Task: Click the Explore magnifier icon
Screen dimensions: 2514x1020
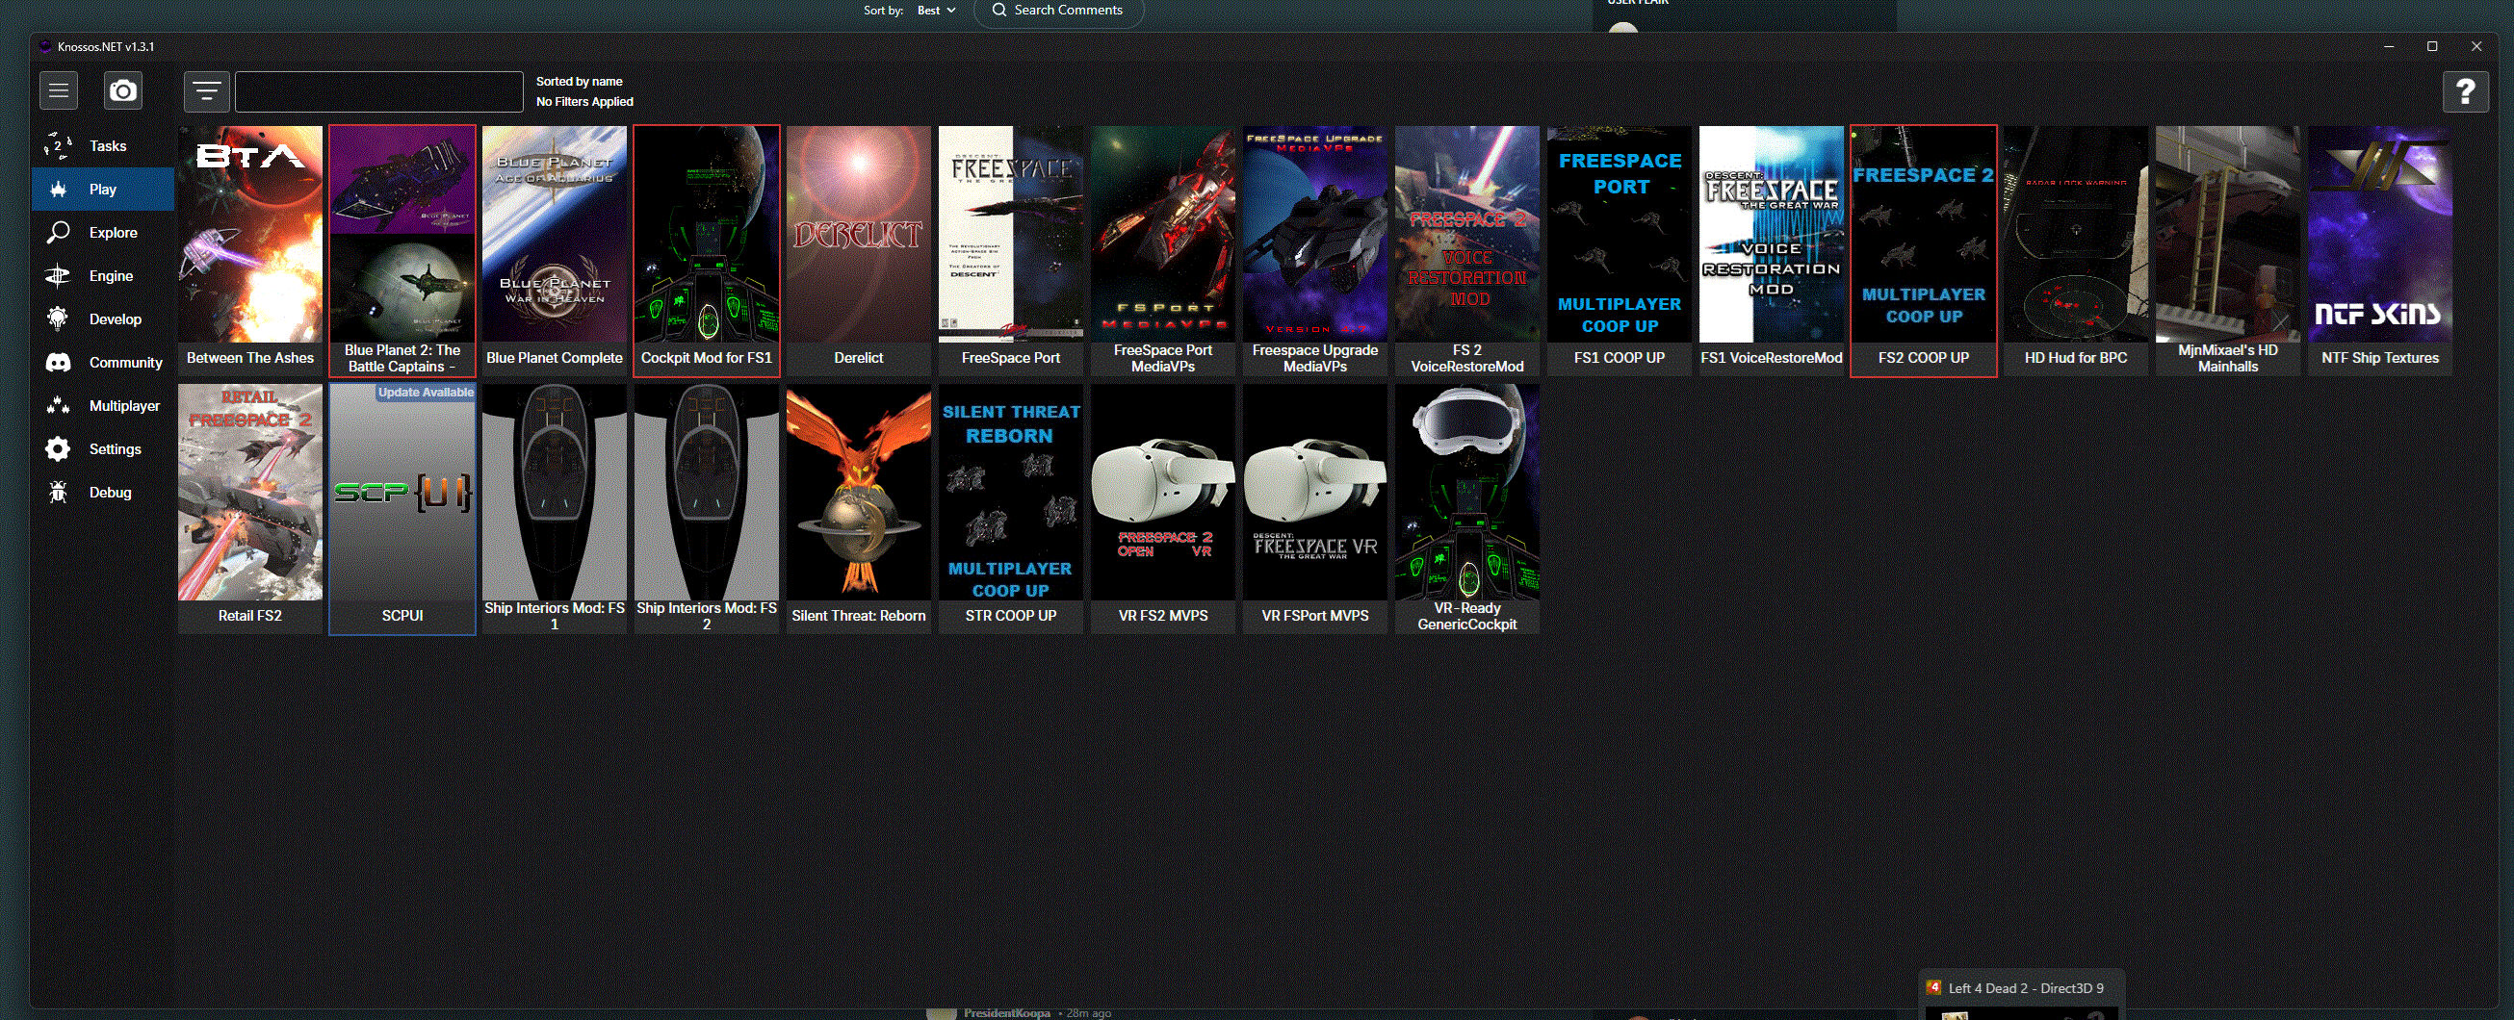Action: (x=58, y=232)
